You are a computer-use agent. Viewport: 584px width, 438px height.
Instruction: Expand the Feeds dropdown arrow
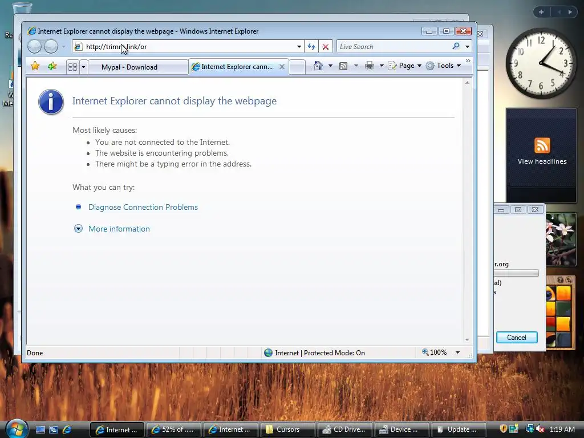click(356, 66)
